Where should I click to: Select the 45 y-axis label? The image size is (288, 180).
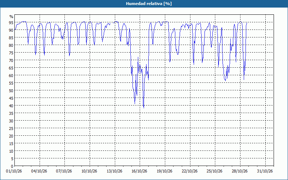11,98
